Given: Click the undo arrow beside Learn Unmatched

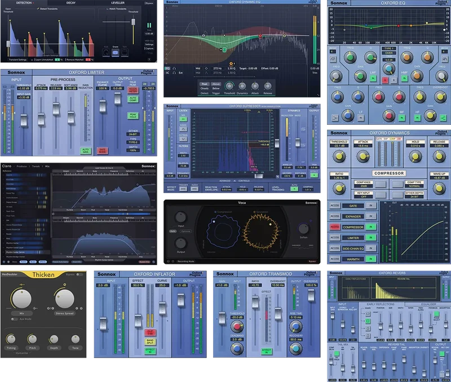Looking at the screenshot, I should [61, 60].
